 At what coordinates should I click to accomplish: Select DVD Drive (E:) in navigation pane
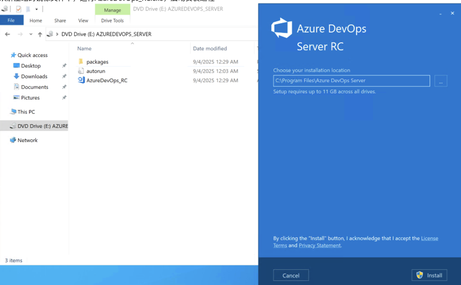point(34,126)
